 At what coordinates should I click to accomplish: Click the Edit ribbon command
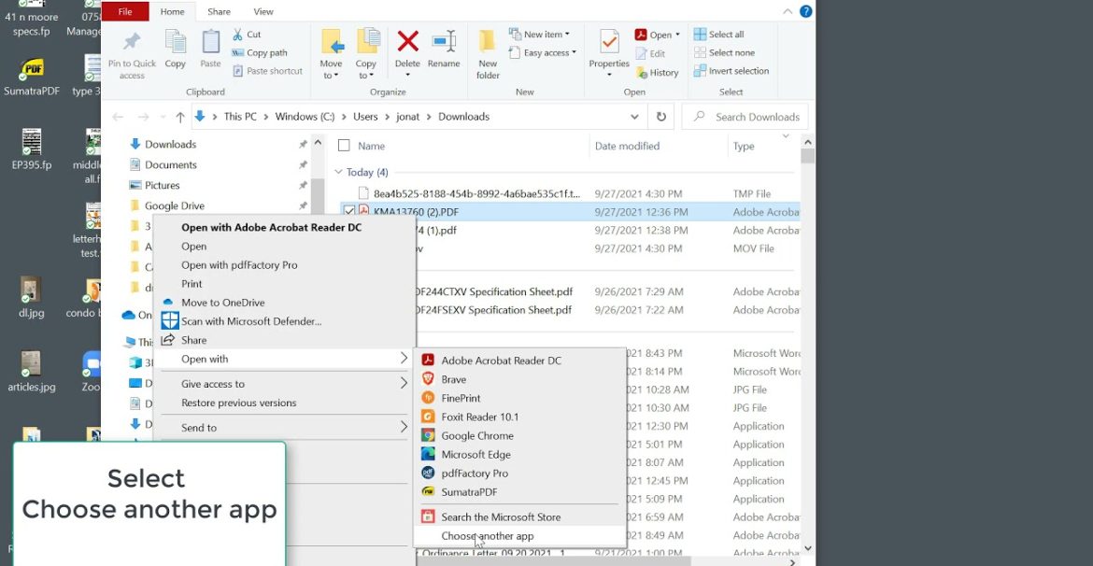pyautogui.click(x=649, y=53)
